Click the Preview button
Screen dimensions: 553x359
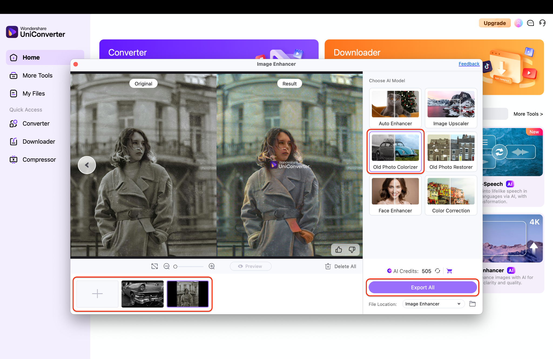(251, 266)
